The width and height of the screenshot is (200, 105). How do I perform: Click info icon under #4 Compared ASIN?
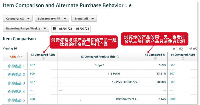coord(183,58)
